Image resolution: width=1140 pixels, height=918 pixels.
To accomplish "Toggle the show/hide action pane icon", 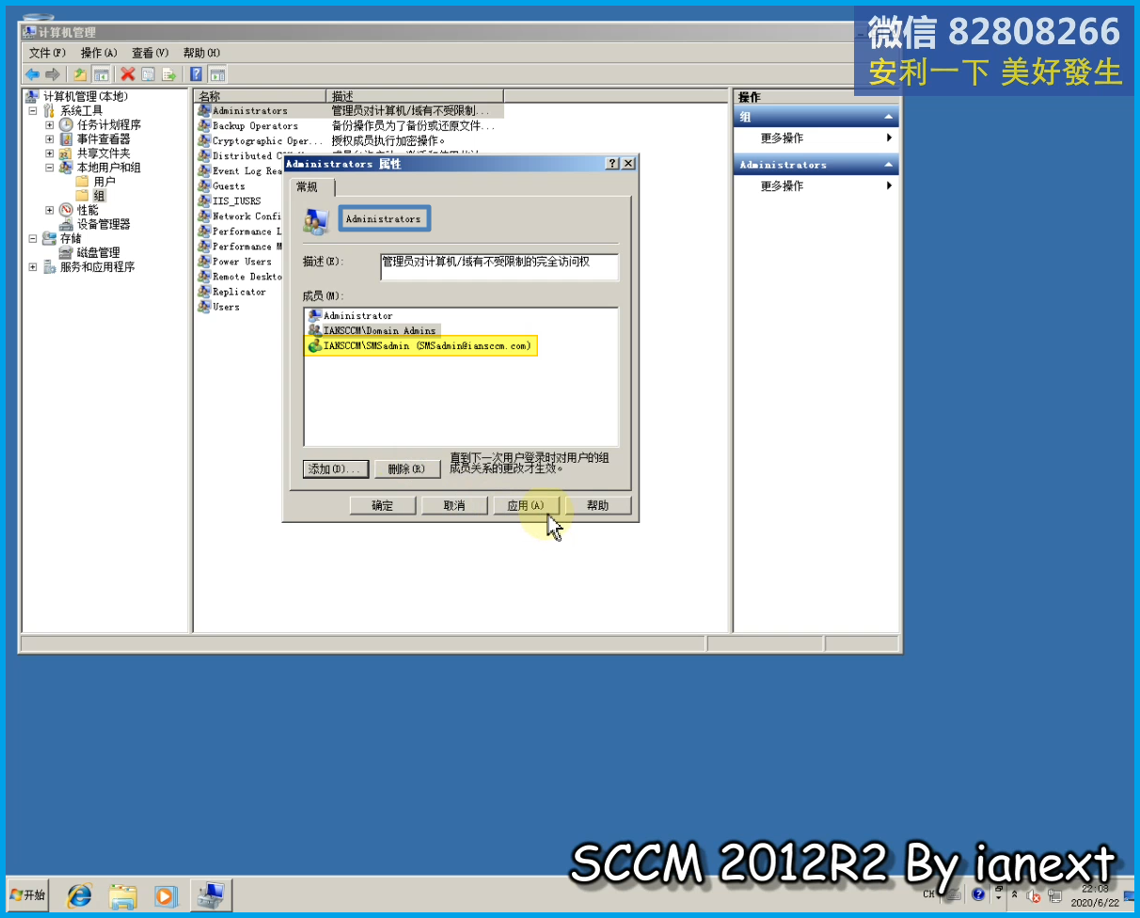I will coord(217,74).
